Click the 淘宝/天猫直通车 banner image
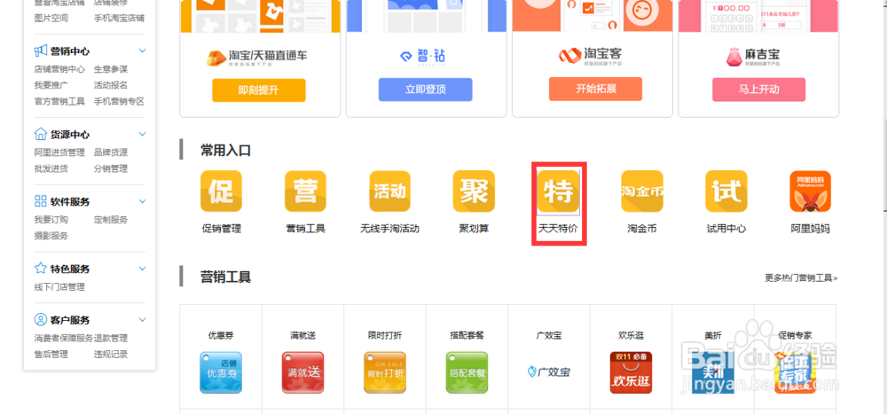 click(x=260, y=16)
